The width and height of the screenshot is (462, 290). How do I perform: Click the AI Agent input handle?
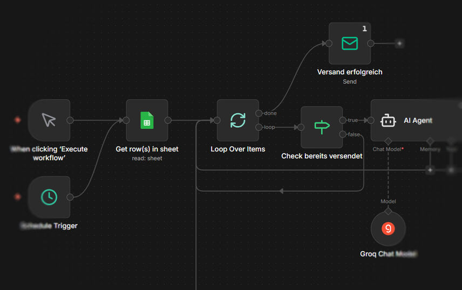pos(371,120)
